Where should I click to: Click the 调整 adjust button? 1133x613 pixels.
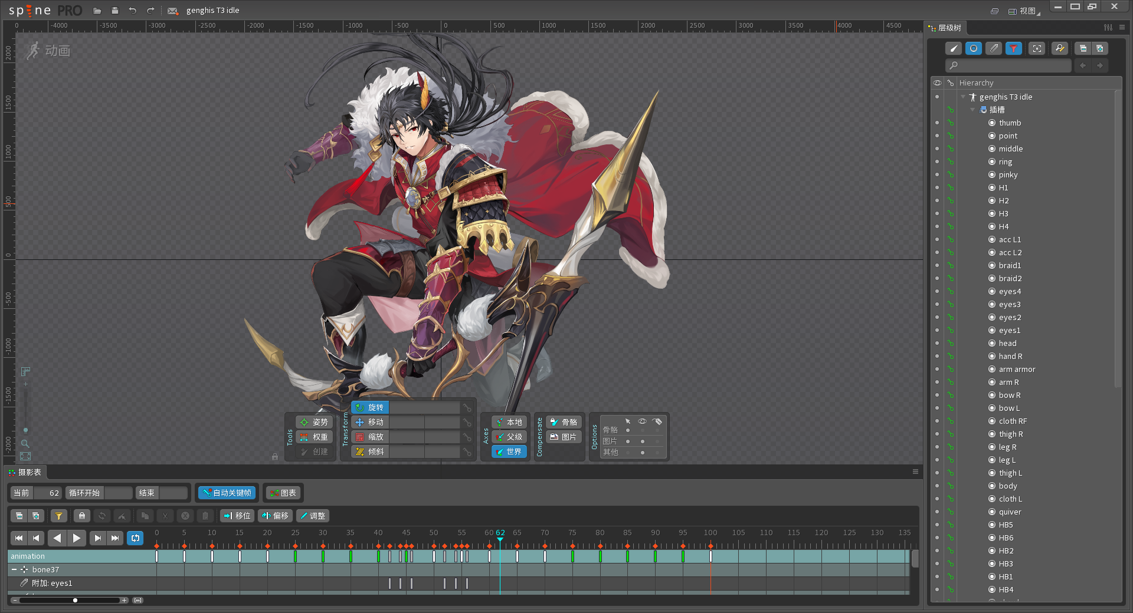312,516
